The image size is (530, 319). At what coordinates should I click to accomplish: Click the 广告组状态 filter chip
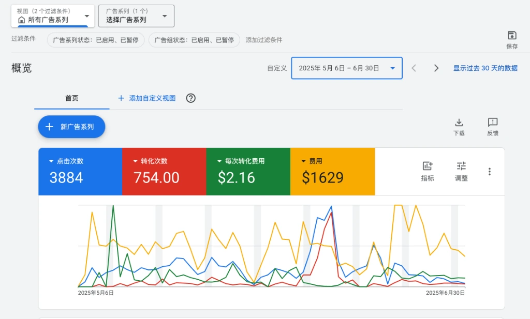(194, 40)
